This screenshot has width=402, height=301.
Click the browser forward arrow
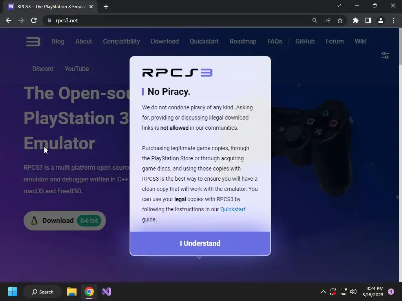click(21, 20)
